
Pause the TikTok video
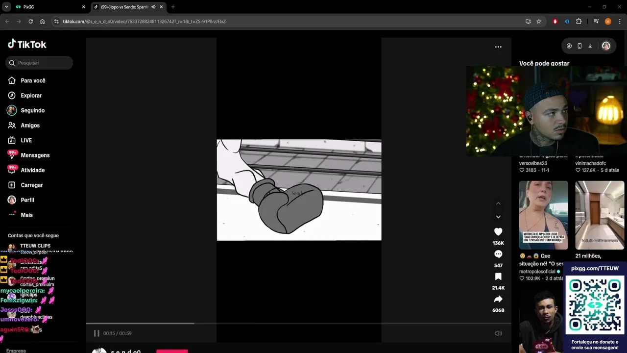point(96,333)
